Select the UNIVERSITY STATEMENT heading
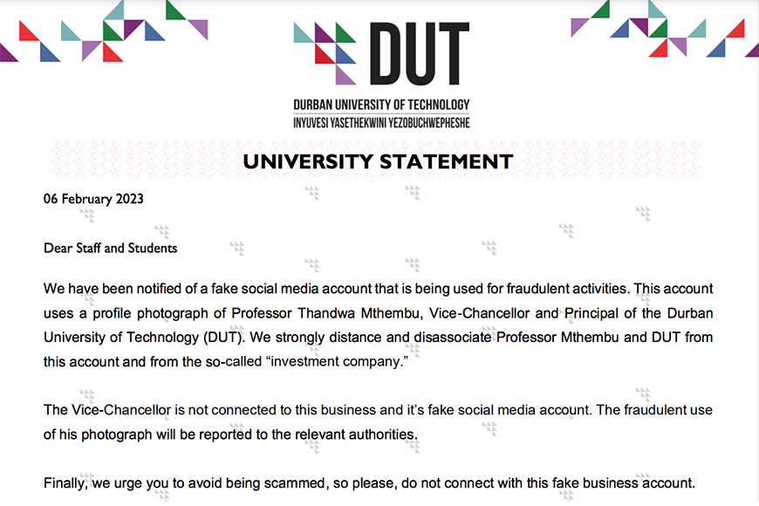 [x=378, y=161]
